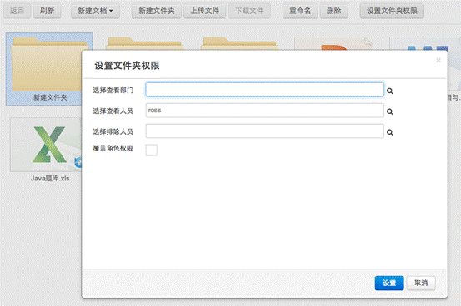Cancel the dialog with 取消 button
461x306 pixels.
click(421, 283)
